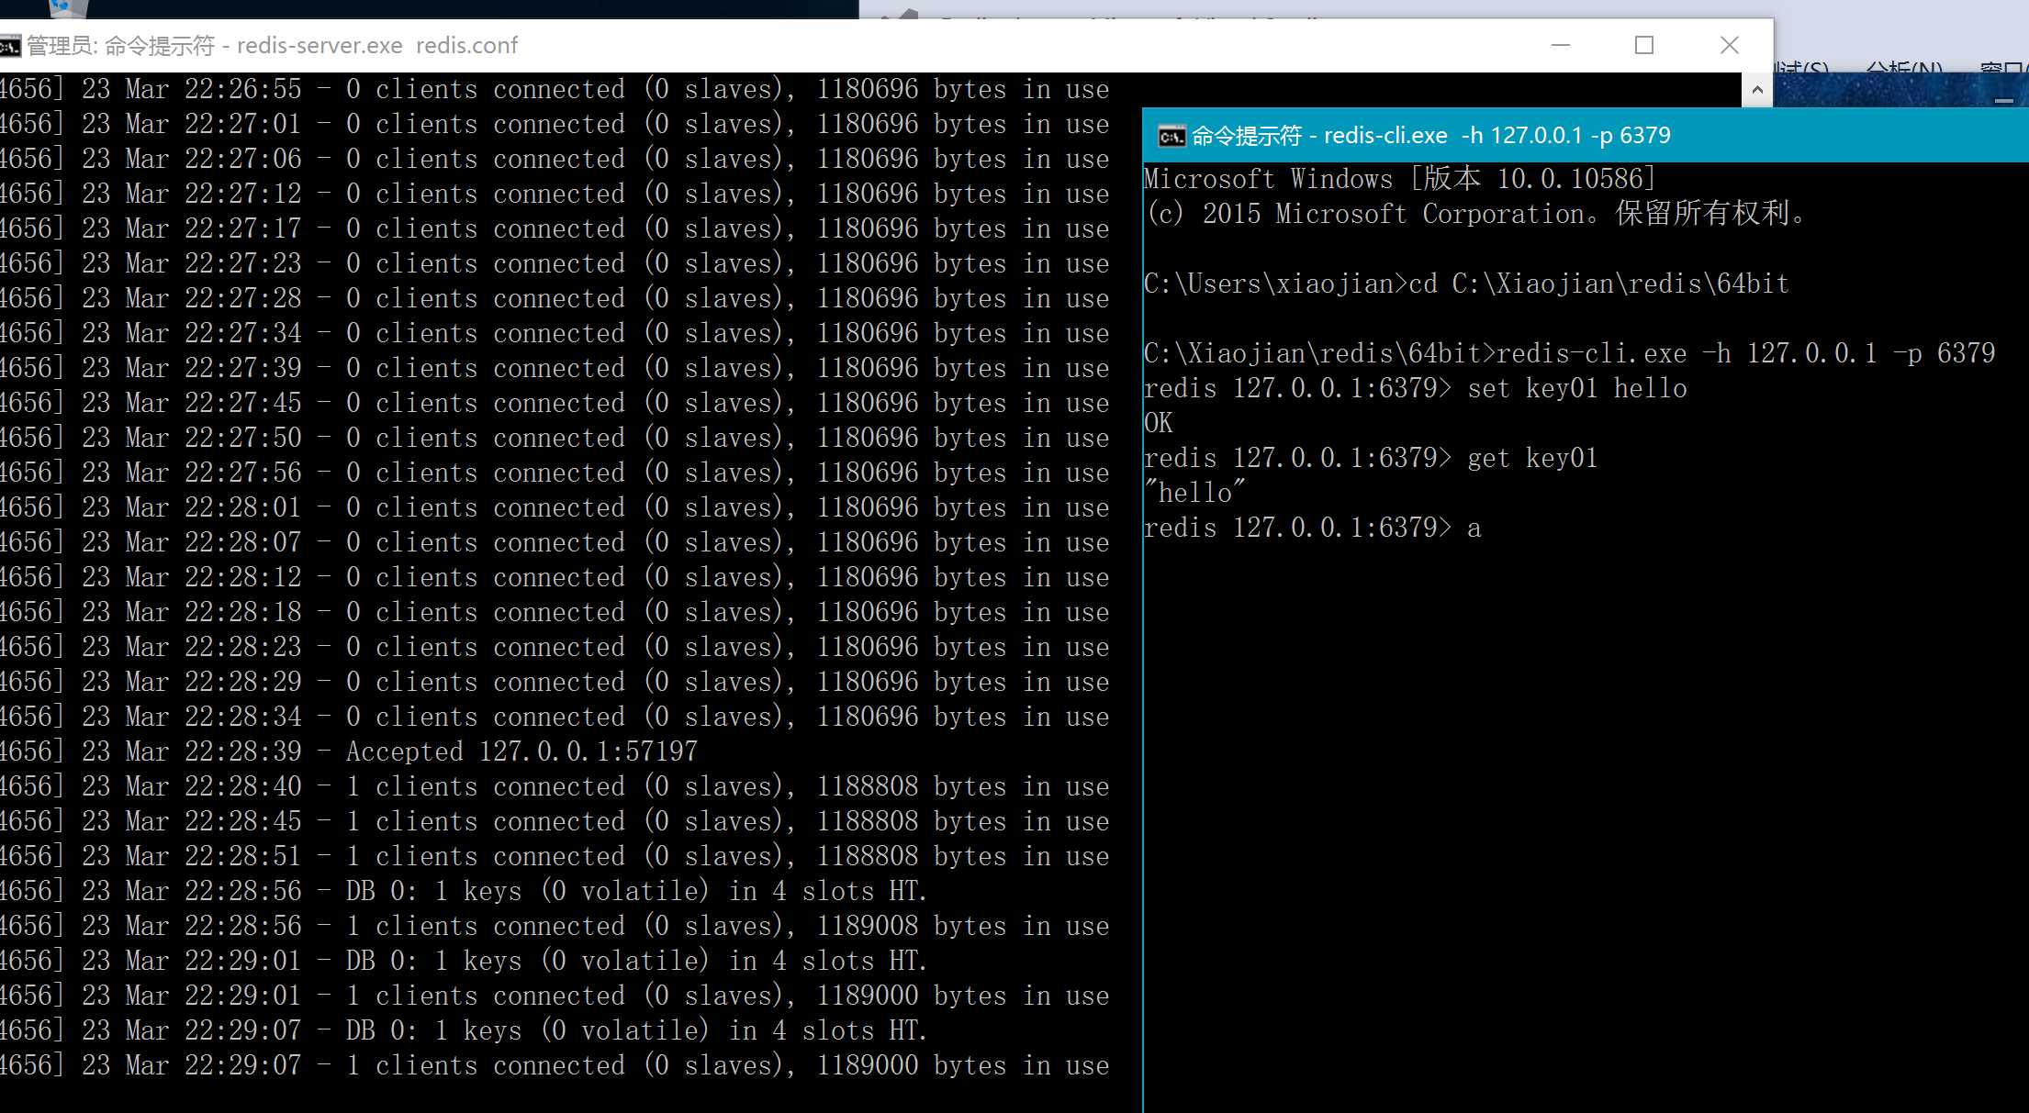Click the current redis prompt with typed 'a'

(1313, 528)
